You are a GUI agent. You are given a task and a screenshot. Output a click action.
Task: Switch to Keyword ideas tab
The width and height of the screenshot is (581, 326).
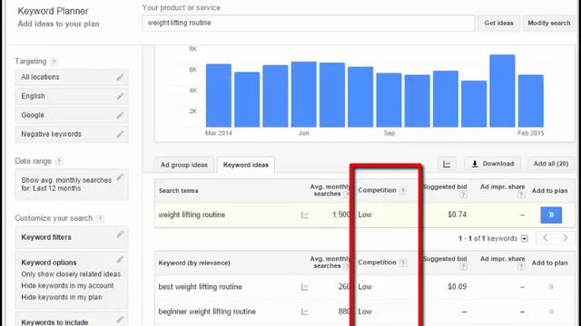[x=246, y=165]
